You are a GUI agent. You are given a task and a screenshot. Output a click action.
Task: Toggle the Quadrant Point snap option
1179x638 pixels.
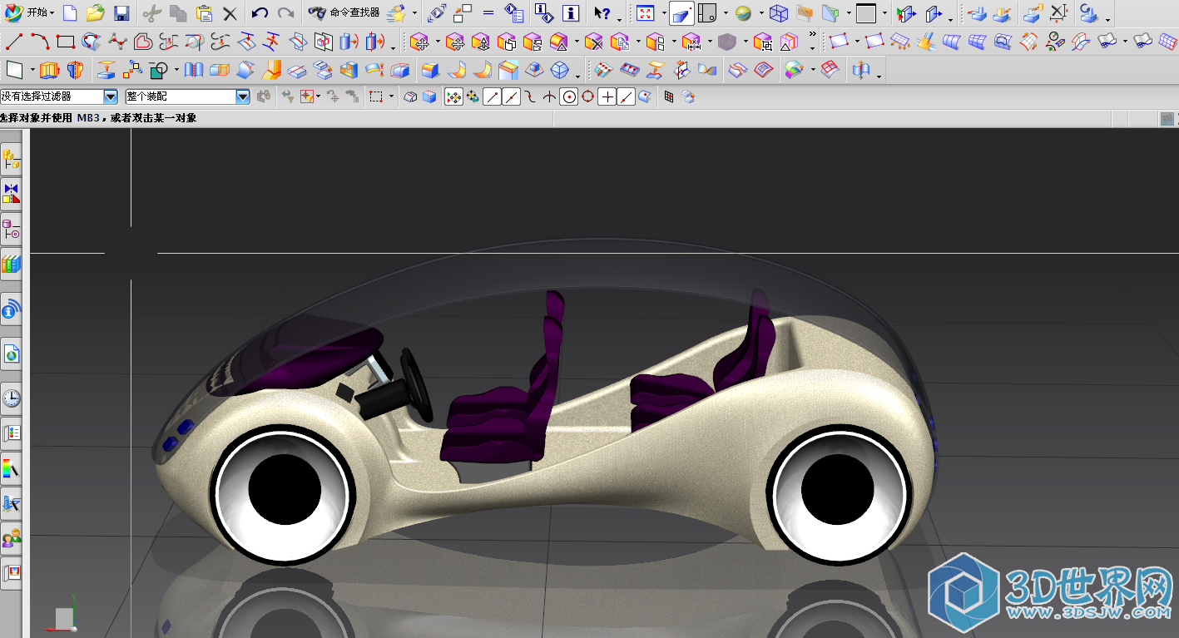click(588, 97)
